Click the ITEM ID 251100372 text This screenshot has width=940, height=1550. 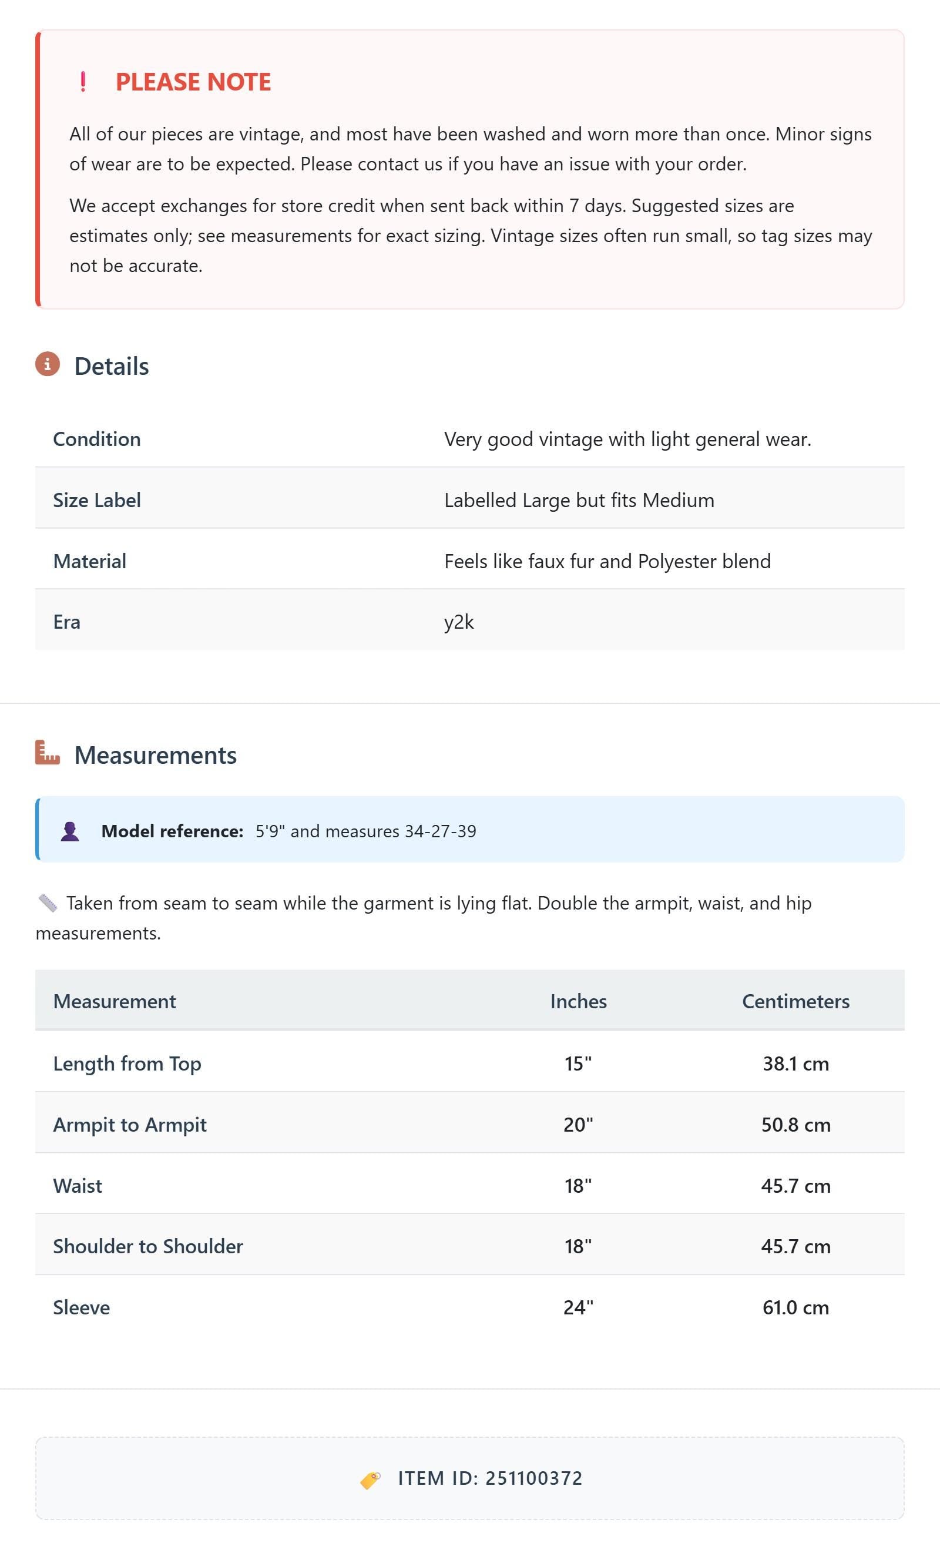pyautogui.click(x=490, y=1478)
